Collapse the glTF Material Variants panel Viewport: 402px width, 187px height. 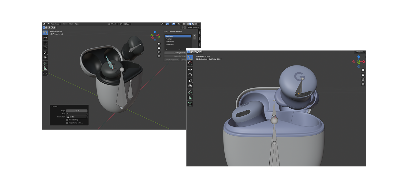pyautogui.click(x=165, y=31)
